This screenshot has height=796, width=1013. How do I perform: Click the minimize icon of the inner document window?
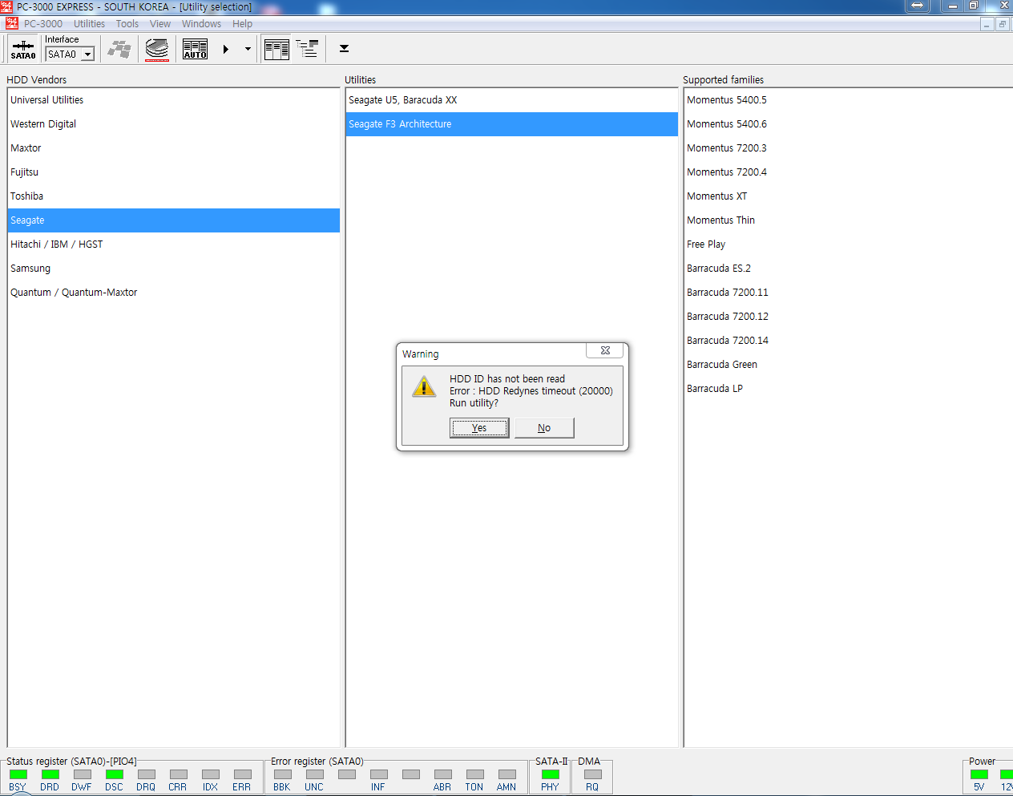point(987,24)
